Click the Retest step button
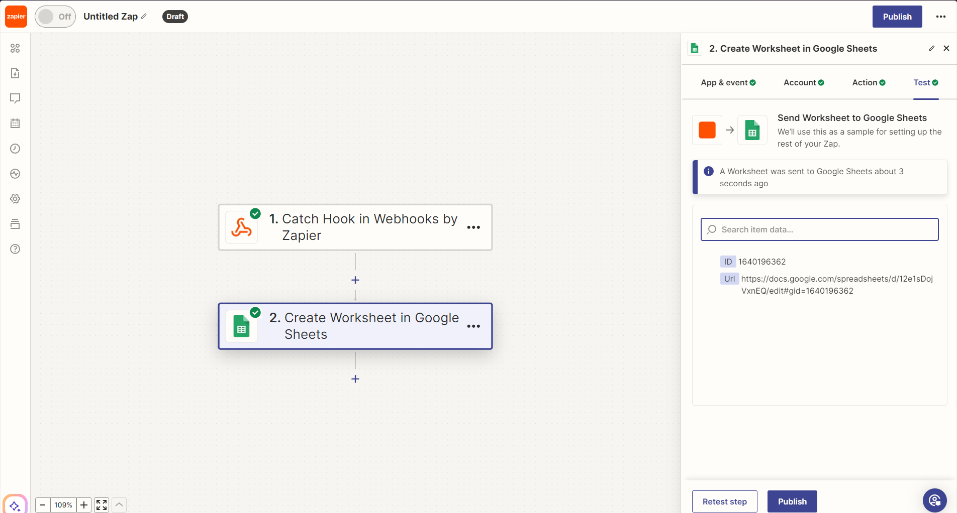 click(724, 501)
